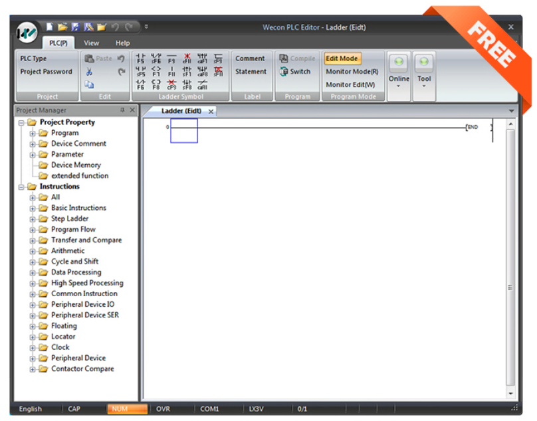The image size is (537, 421).
Task: Create a new project from quick toolbar
Action: coord(50,27)
